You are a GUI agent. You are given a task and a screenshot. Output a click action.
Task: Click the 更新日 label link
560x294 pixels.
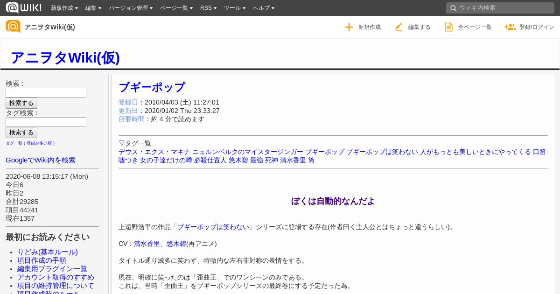click(128, 111)
